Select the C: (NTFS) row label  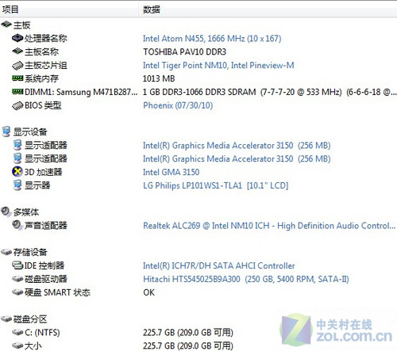point(42,332)
